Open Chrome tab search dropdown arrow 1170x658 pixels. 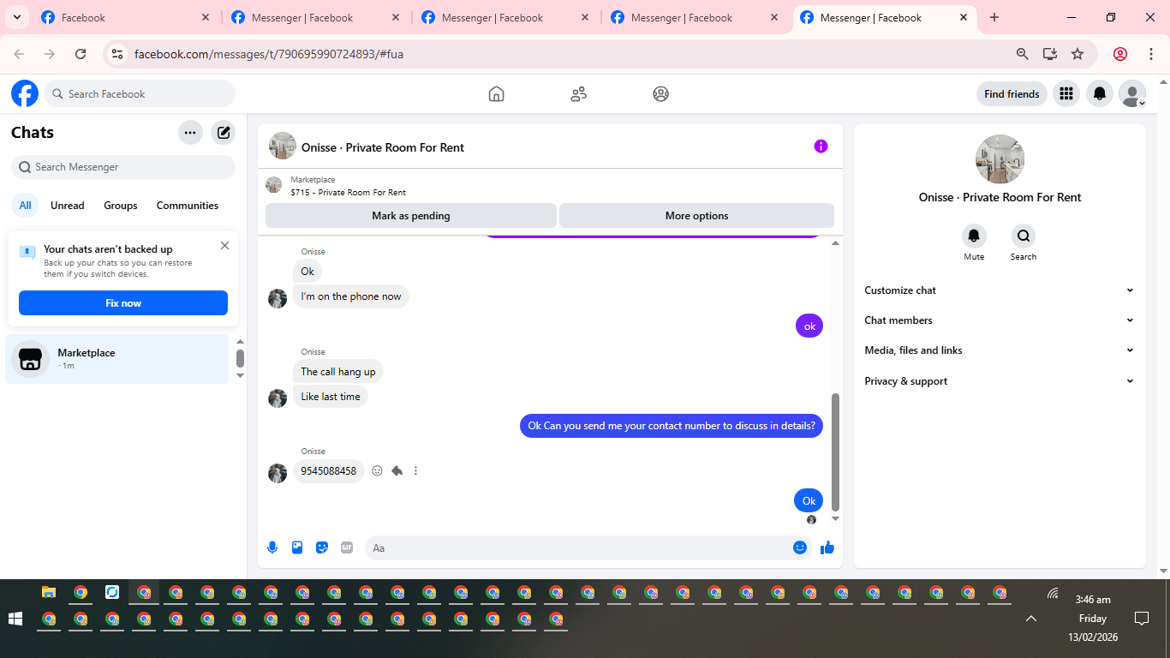[x=17, y=17]
